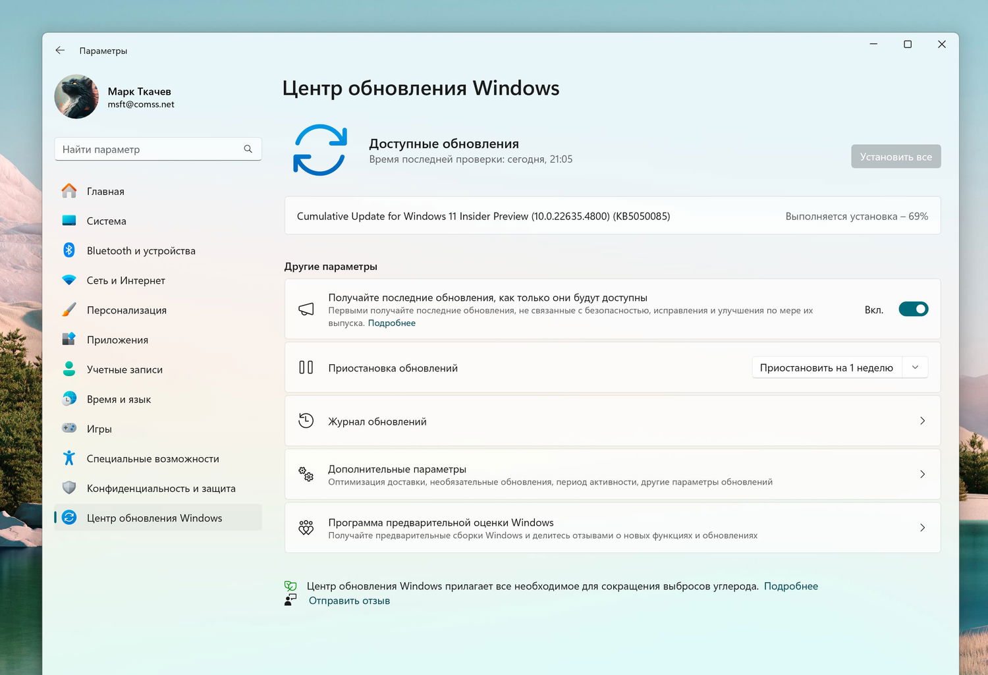
Task: Click the Конфиденциальность и защита label
Action: 161,488
